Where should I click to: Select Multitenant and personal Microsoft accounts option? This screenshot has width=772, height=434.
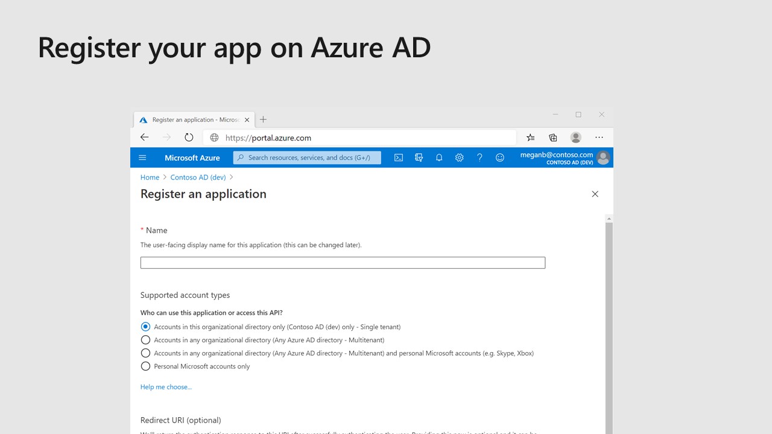(145, 353)
